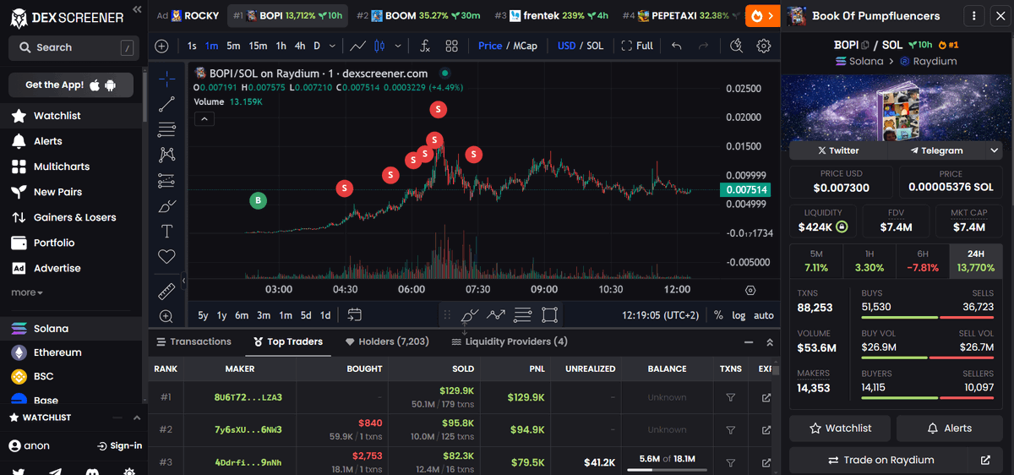The image size is (1014, 475).
Task: Select the chart patterns tool
Action: [166, 155]
